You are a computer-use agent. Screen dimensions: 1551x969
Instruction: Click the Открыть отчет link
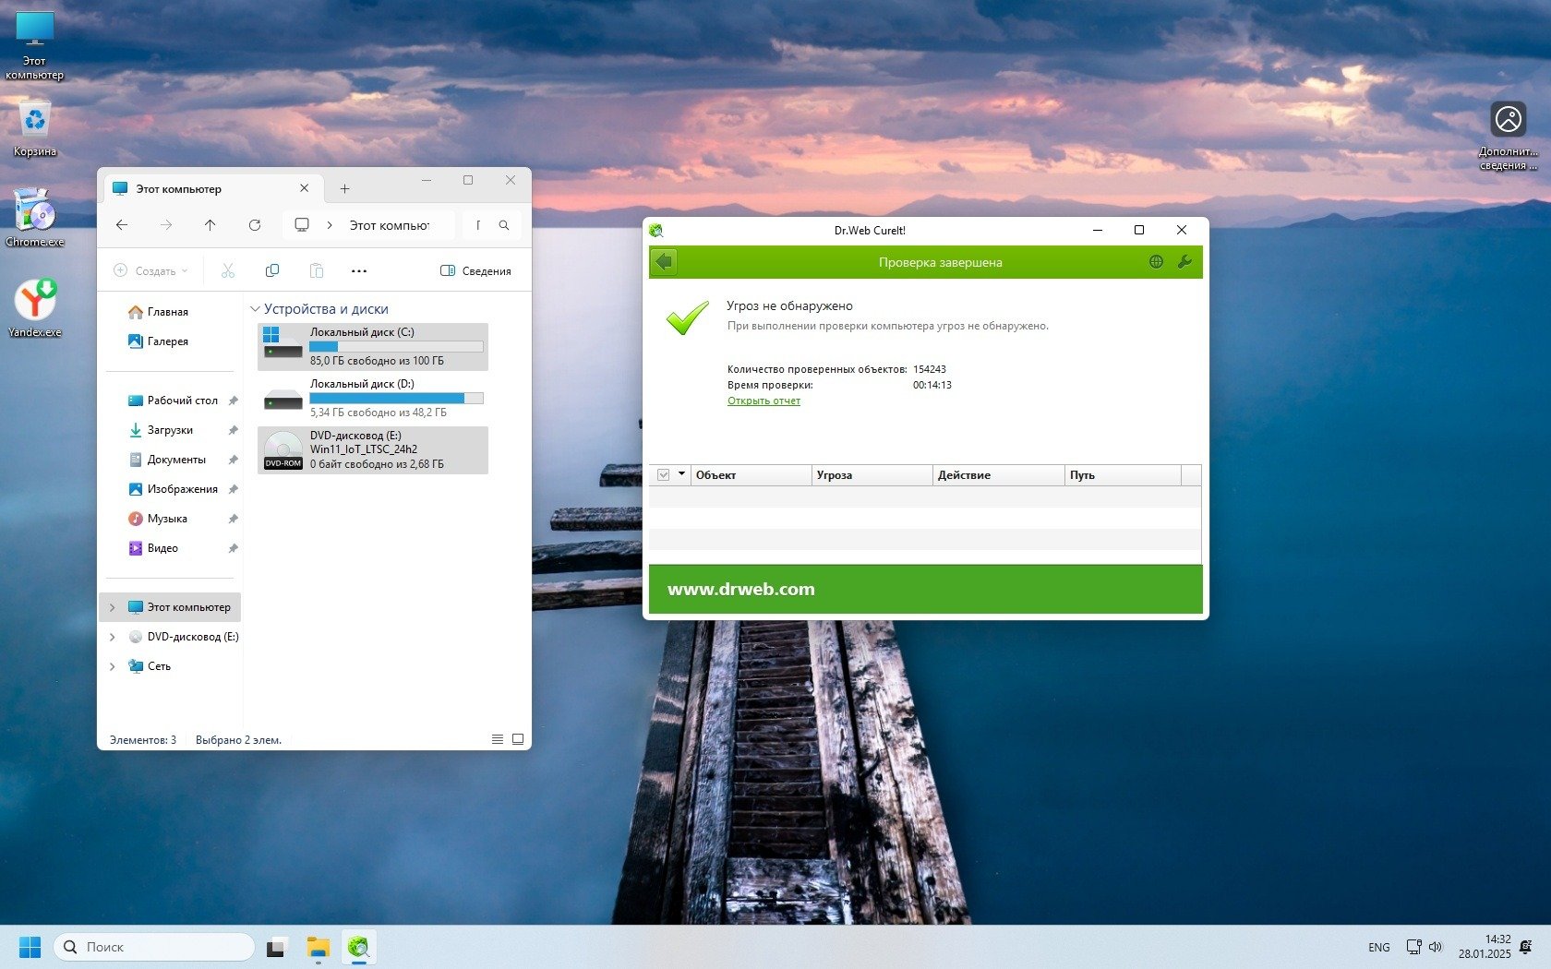[763, 401]
